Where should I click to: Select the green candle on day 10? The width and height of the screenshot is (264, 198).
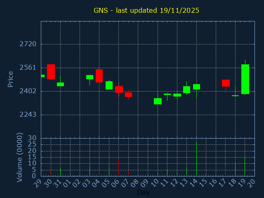pos(158,101)
